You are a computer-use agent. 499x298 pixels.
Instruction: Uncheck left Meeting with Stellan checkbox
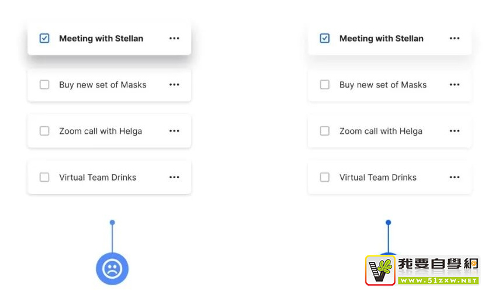44,39
